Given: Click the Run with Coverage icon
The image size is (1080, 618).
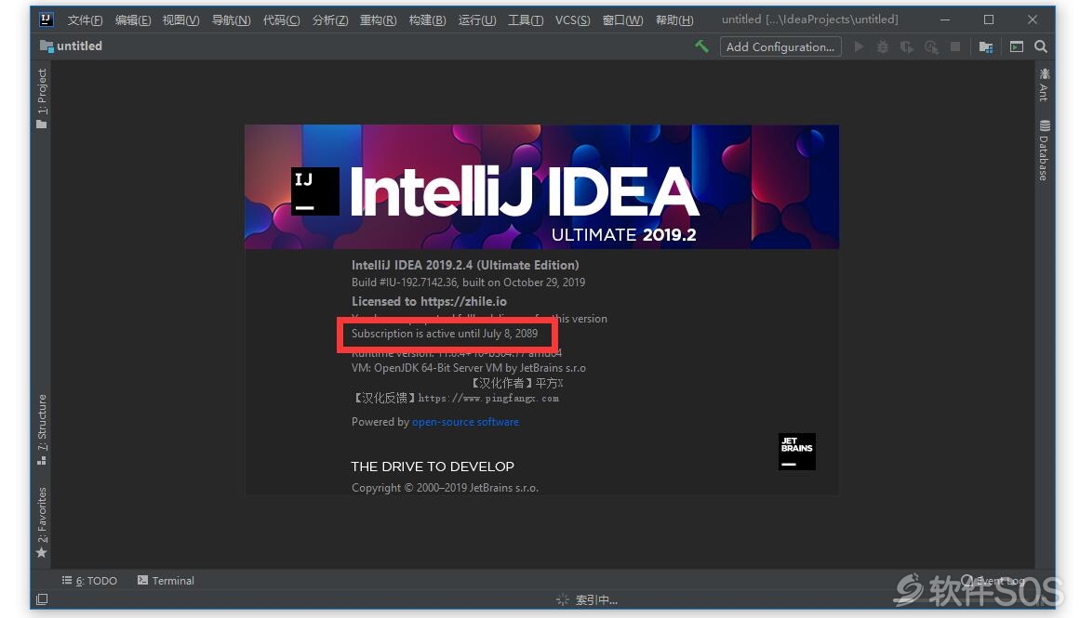Looking at the screenshot, I should (906, 46).
